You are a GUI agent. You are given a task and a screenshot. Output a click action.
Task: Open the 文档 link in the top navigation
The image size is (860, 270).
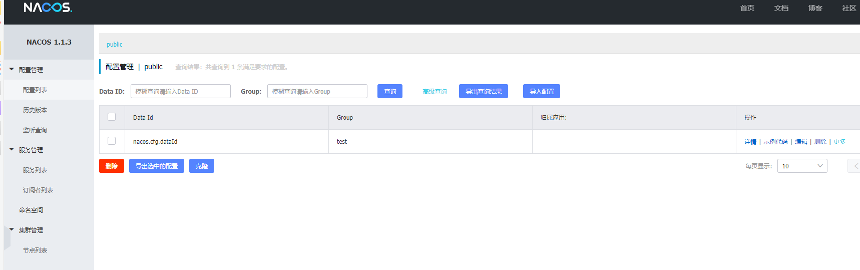click(x=781, y=8)
